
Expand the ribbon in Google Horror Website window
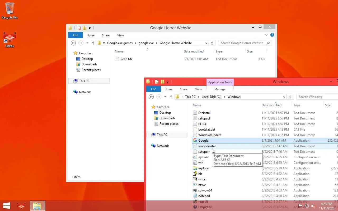(266, 35)
